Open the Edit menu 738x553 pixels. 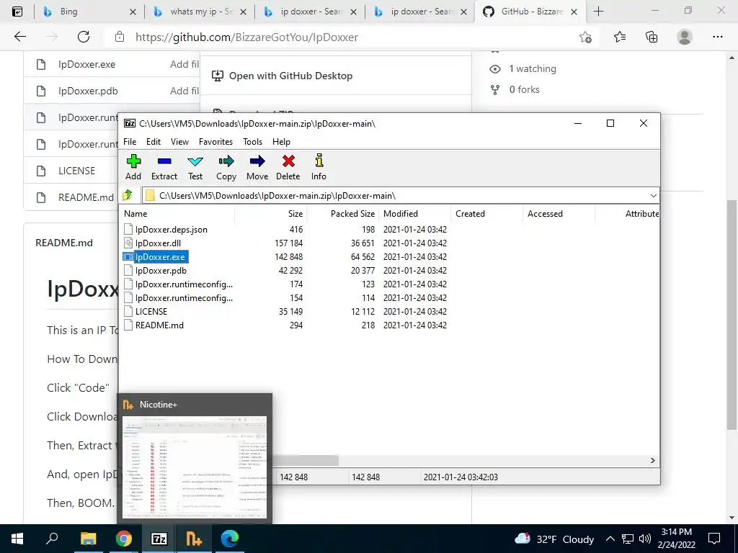[x=154, y=142]
